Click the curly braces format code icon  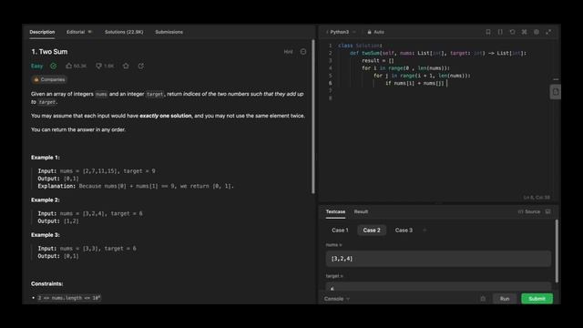(x=500, y=32)
